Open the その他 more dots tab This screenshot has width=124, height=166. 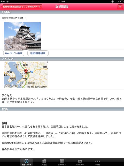98,162
